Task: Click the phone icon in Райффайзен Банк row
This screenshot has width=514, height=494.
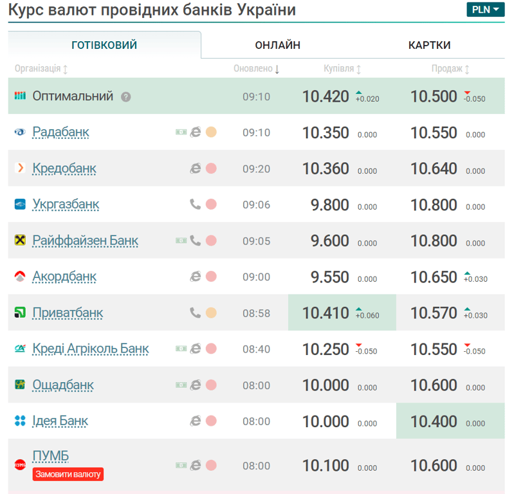Action: [x=196, y=241]
